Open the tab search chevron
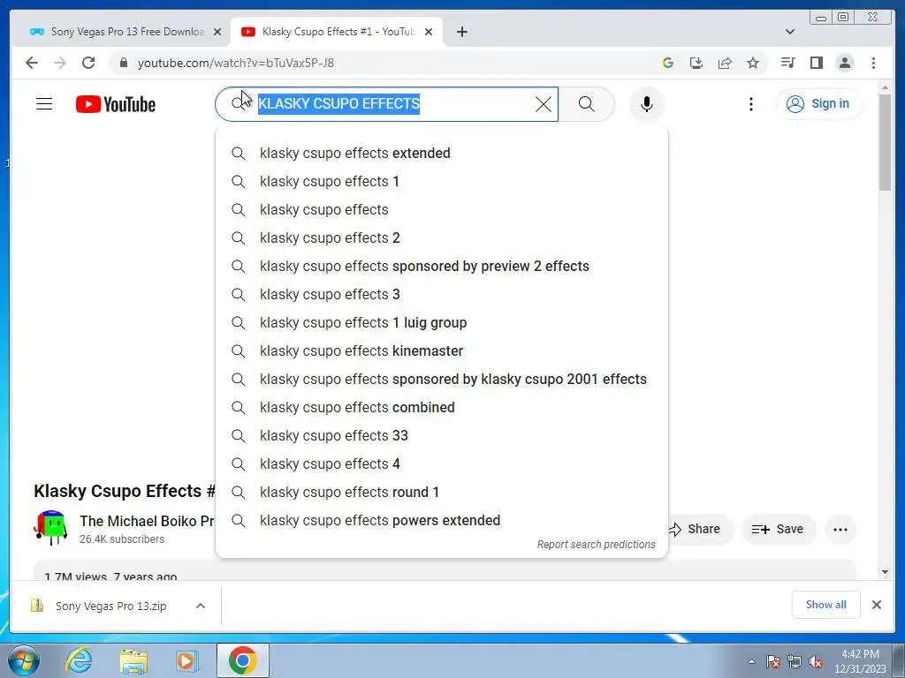This screenshot has height=678, width=905. [790, 32]
